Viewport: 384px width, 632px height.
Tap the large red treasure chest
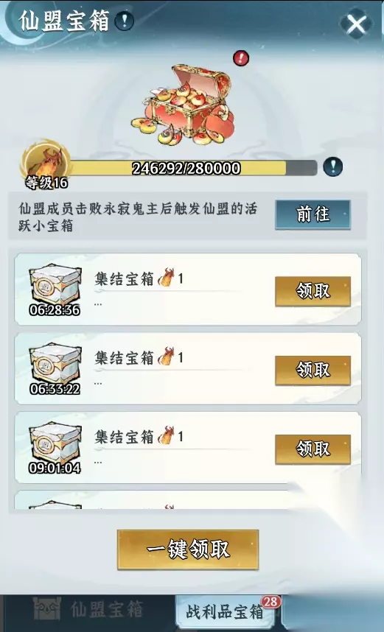(184, 105)
